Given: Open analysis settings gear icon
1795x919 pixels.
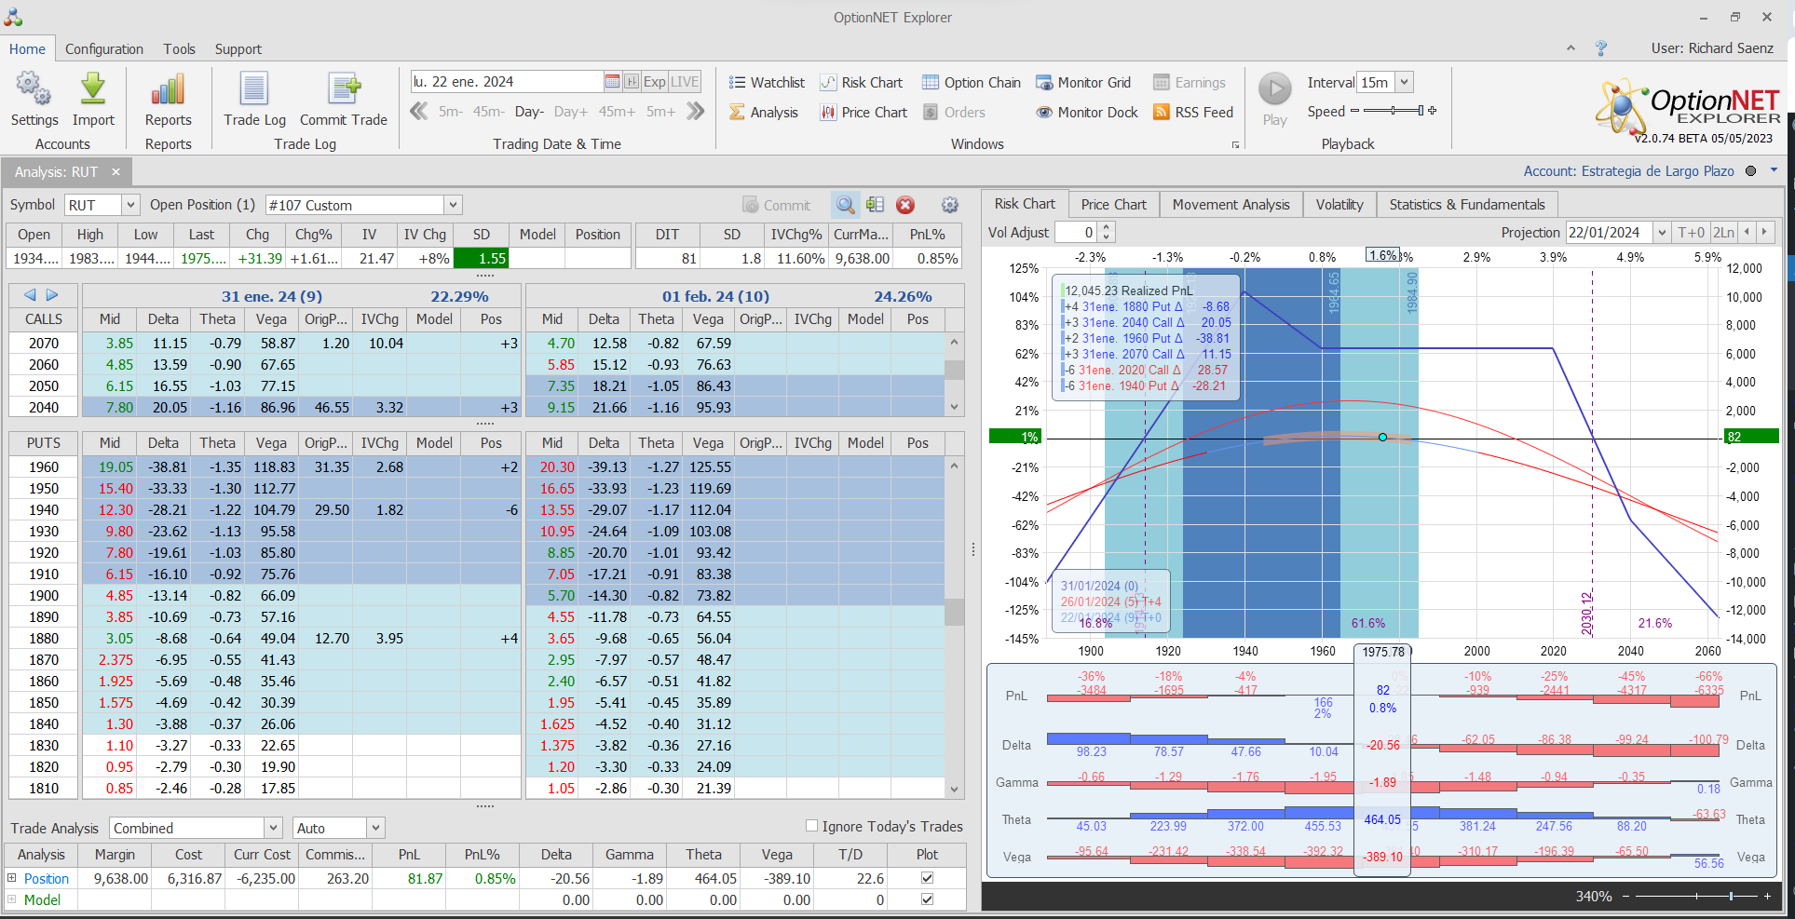Looking at the screenshot, I should tap(950, 205).
